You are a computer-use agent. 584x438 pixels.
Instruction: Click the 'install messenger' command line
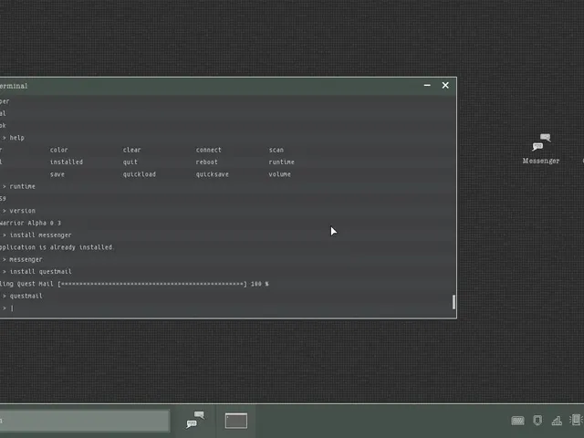point(36,235)
